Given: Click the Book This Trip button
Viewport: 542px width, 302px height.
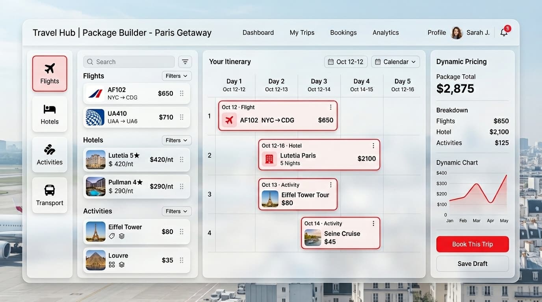Looking at the screenshot, I should click(472, 244).
